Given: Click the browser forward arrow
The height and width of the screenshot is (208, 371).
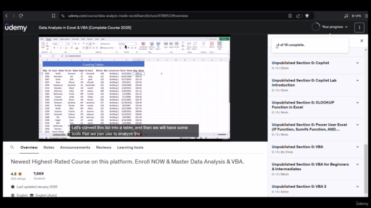Looking at the screenshot, I should coord(13,16).
